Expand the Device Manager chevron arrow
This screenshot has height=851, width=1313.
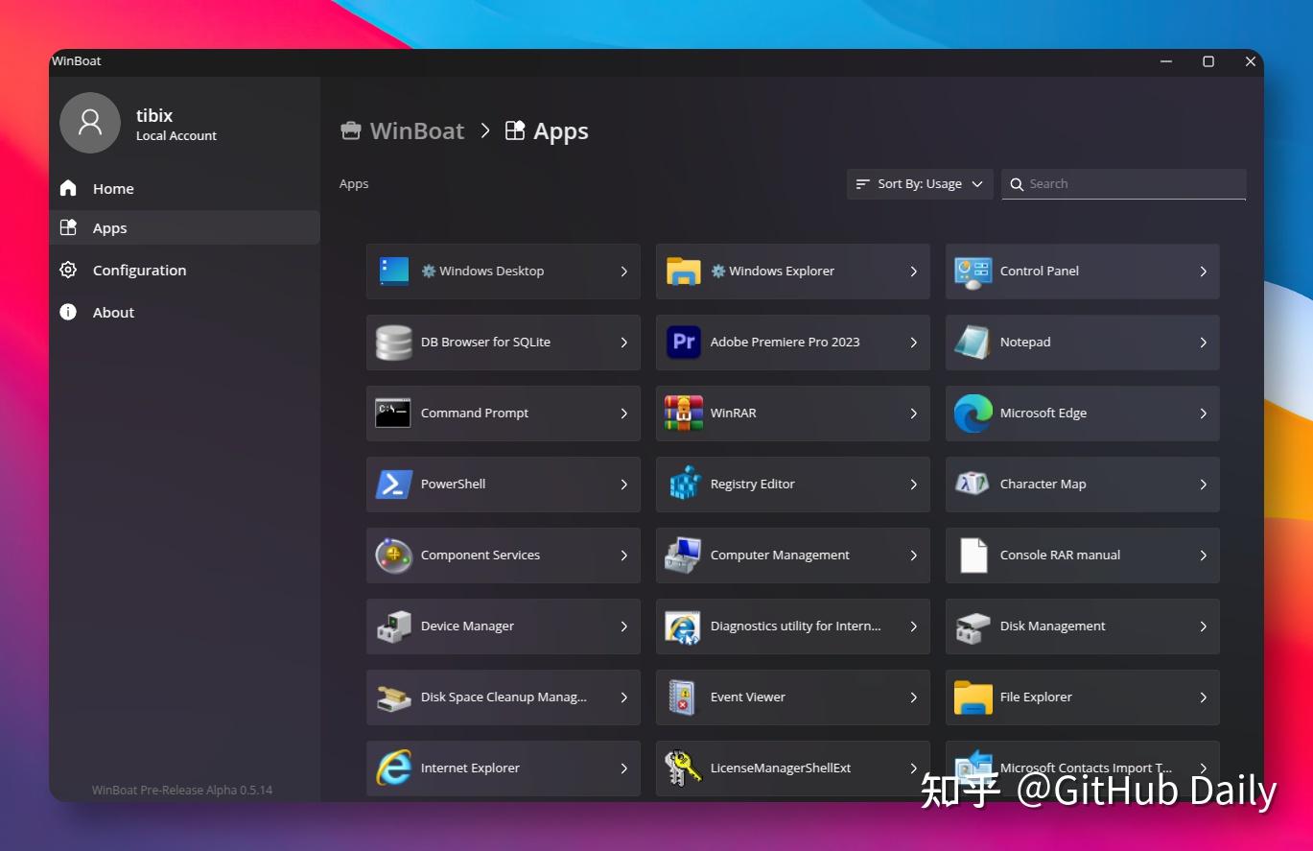(x=623, y=626)
